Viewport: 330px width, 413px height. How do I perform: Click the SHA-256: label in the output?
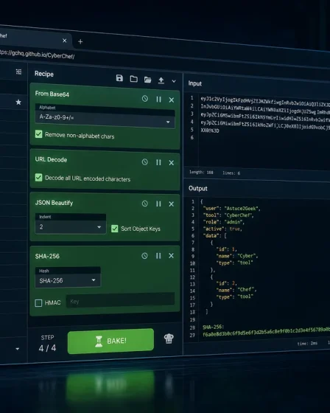pos(213,327)
